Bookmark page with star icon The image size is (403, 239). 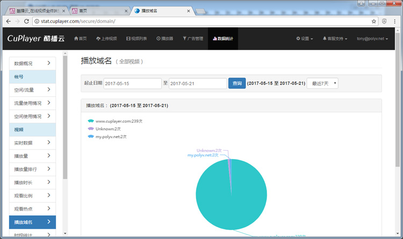373,21
